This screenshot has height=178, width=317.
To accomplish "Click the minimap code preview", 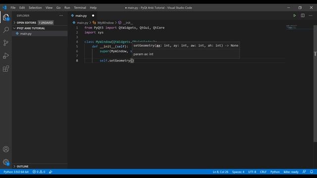I will point(291,27).
